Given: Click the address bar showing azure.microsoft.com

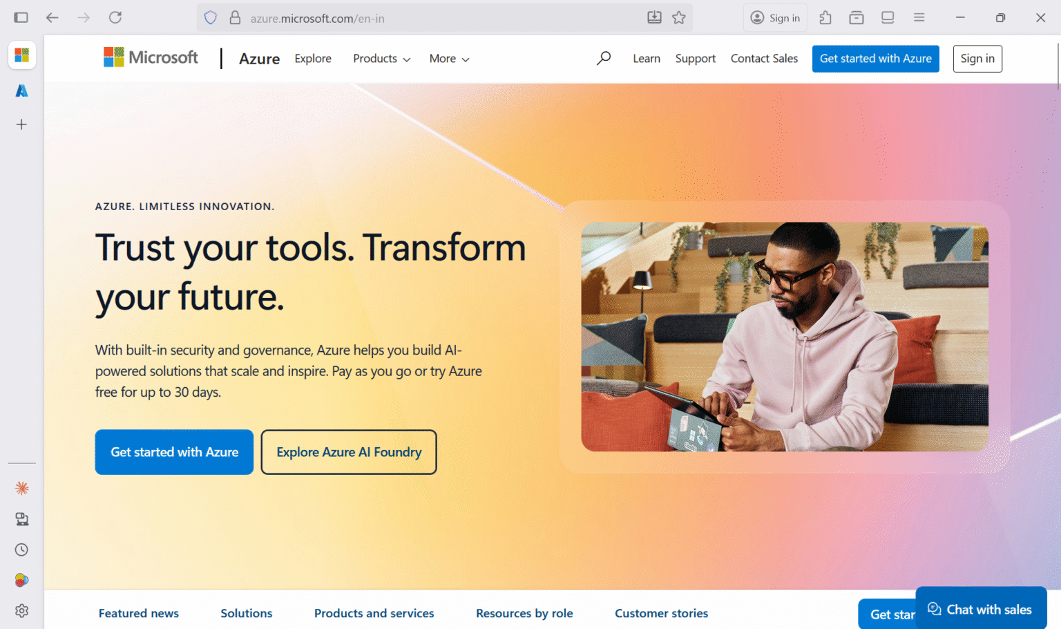Looking at the screenshot, I should coord(318,18).
